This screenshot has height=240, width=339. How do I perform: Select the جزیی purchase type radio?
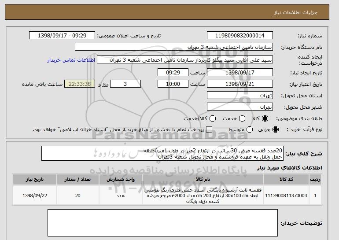276,129
